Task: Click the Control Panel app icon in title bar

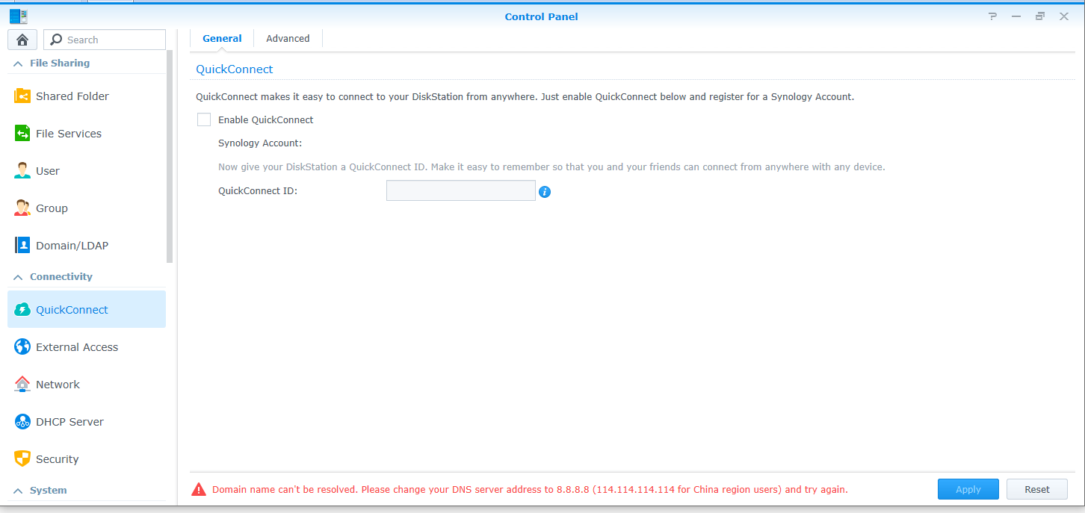Action: click(x=19, y=16)
